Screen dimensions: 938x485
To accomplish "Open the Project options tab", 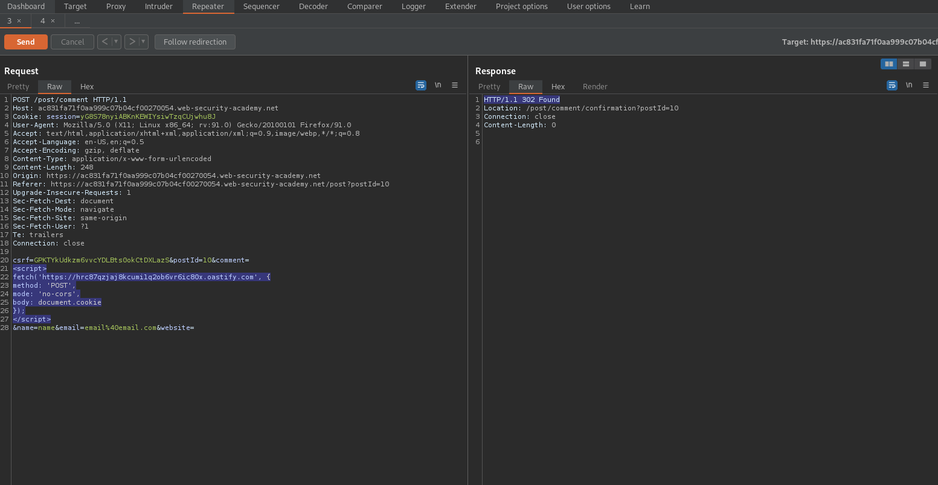I will [522, 7].
